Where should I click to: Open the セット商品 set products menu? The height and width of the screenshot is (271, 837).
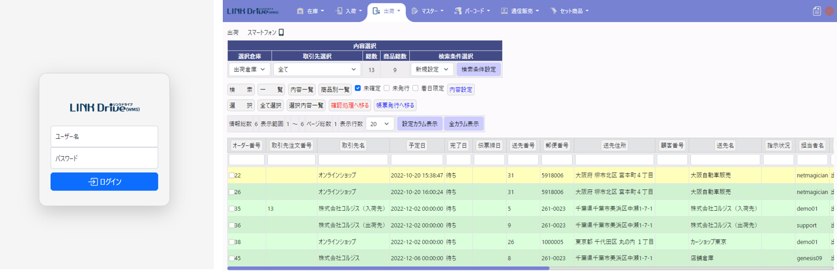pos(569,11)
